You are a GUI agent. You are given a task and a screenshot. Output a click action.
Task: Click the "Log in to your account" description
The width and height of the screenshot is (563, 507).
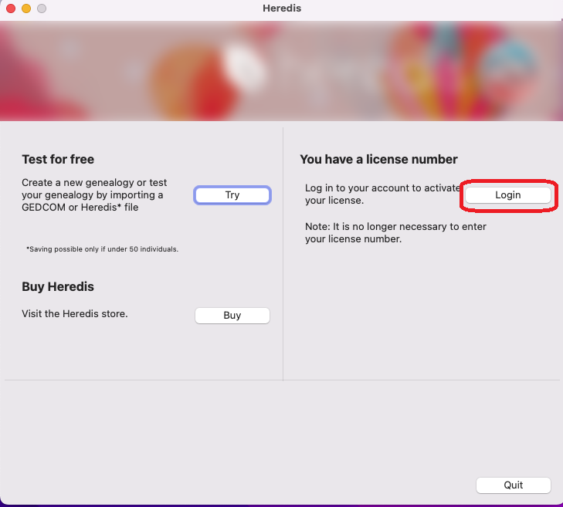pyautogui.click(x=378, y=194)
